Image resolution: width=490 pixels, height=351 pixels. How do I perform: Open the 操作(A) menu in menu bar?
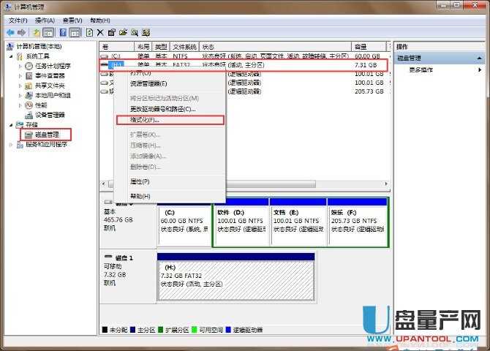point(45,20)
